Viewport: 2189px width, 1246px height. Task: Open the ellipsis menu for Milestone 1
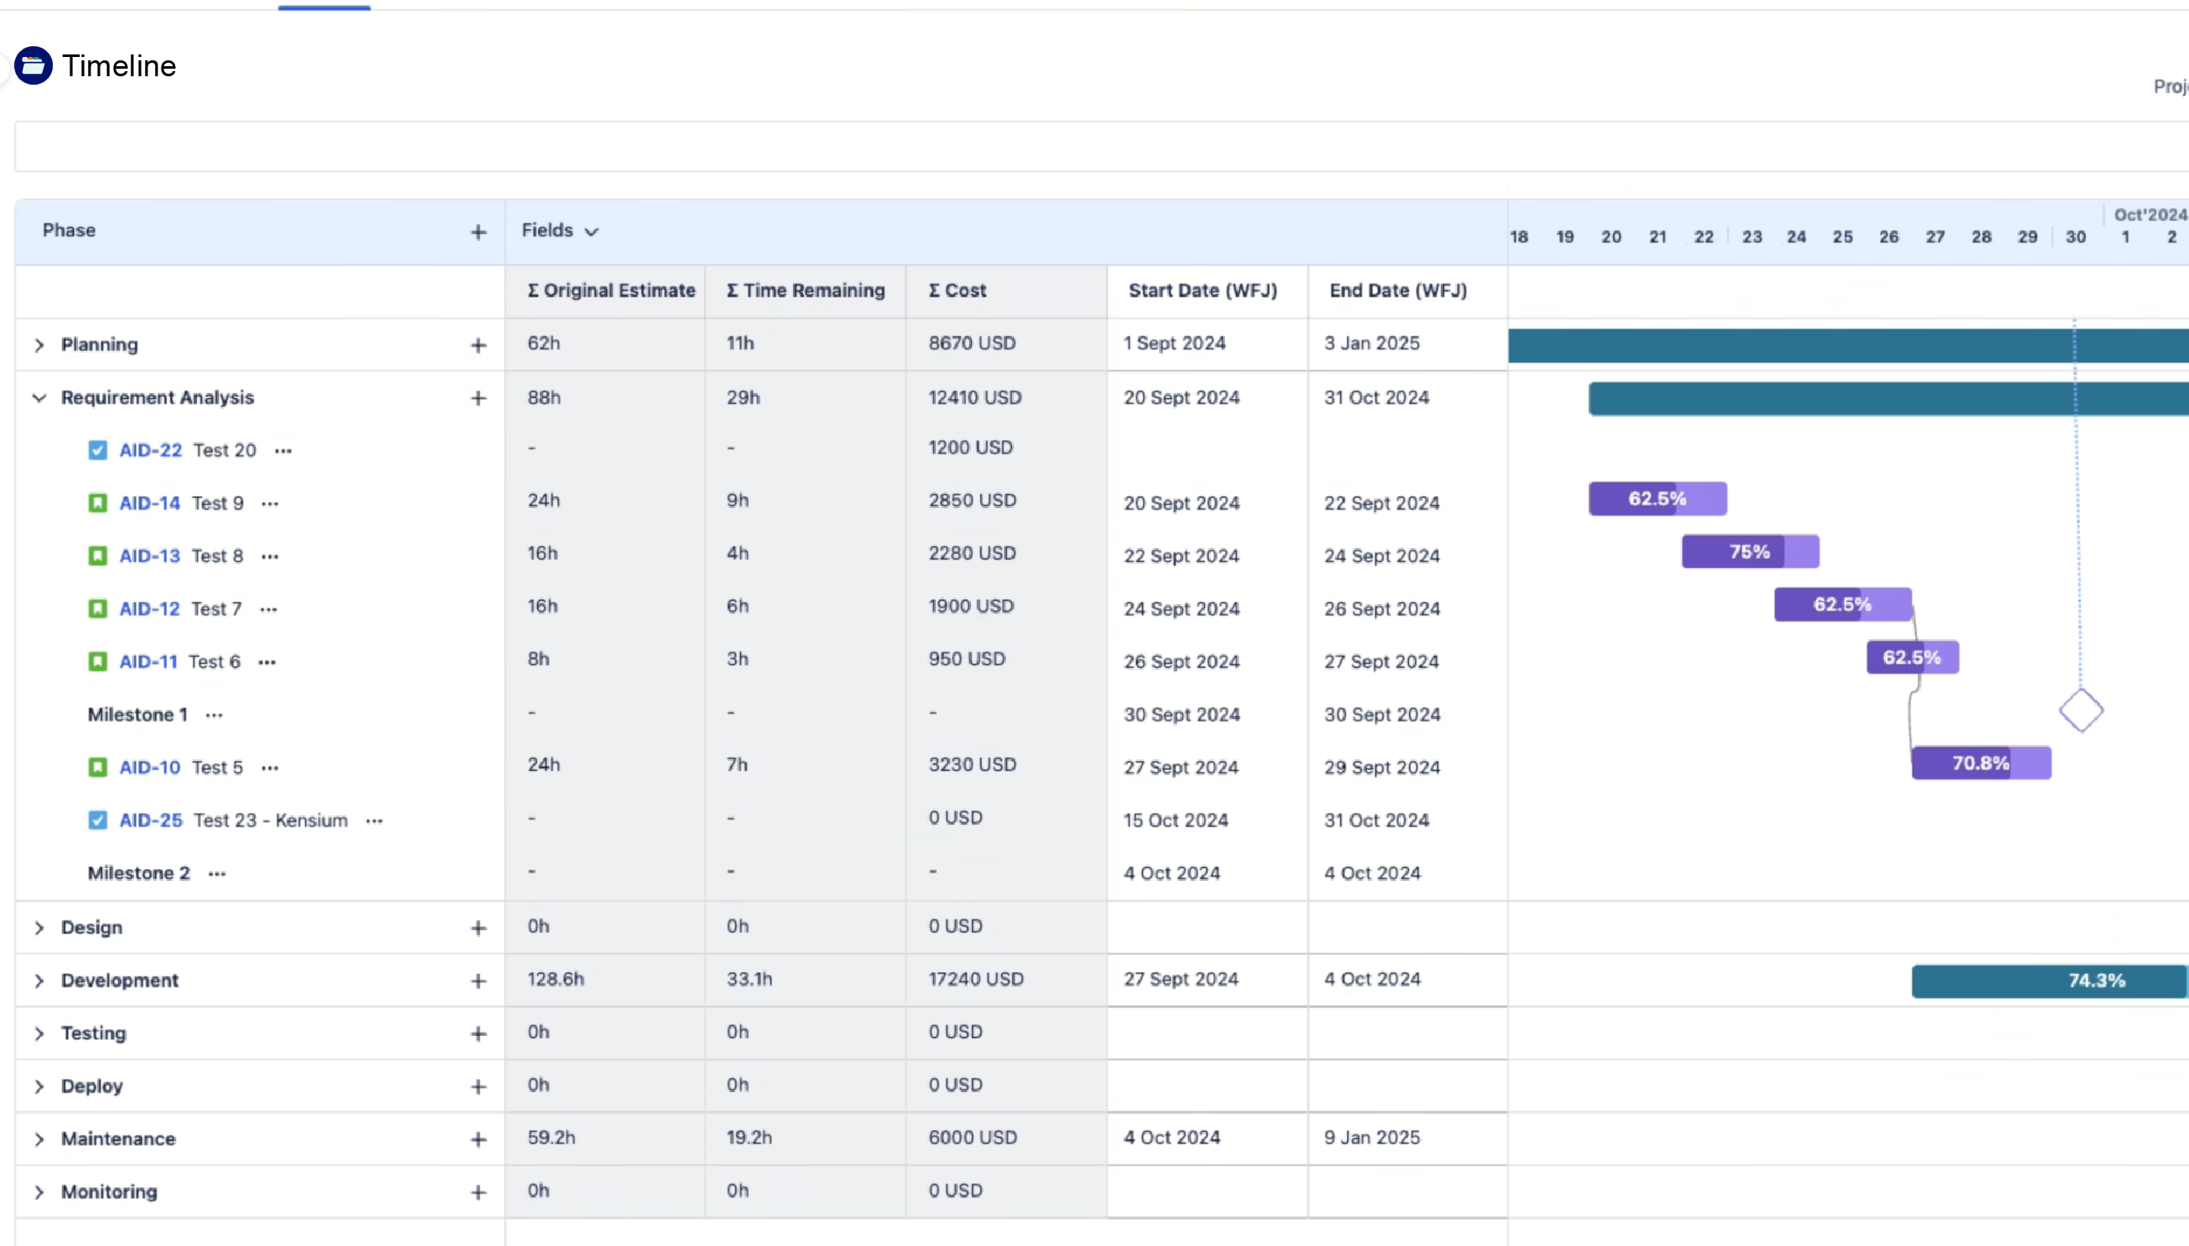point(214,716)
